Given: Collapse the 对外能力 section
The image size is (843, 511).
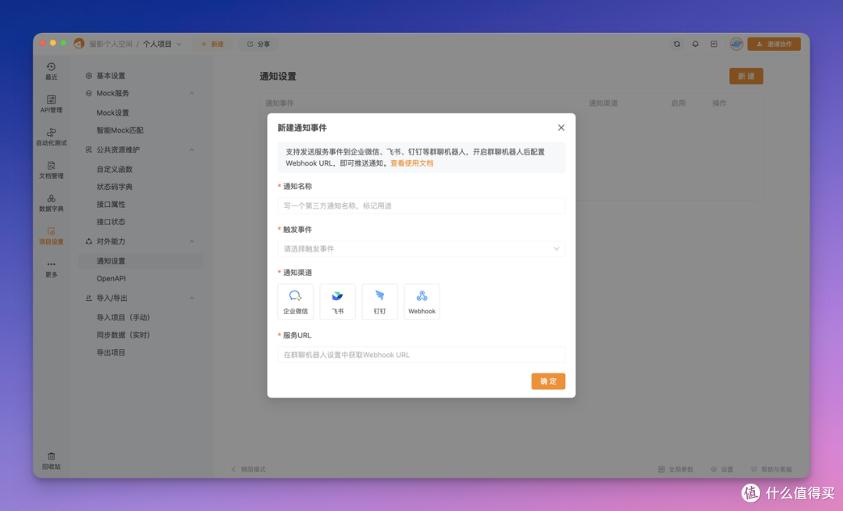Looking at the screenshot, I should pyautogui.click(x=191, y=241).
